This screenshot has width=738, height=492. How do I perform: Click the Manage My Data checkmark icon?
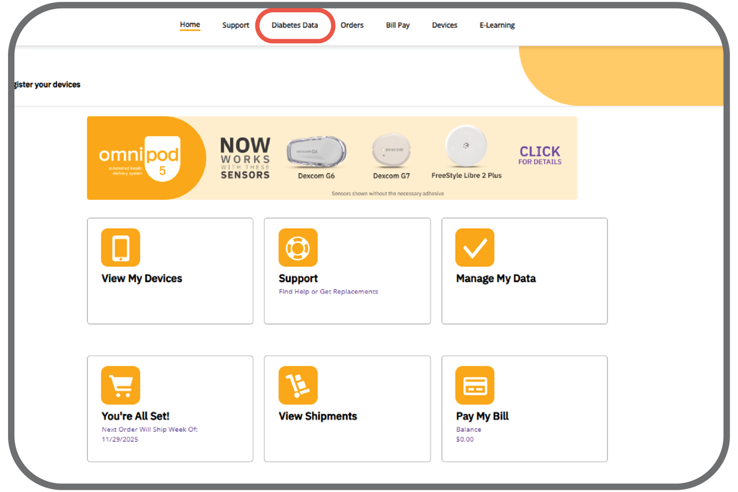click(475, 247)
